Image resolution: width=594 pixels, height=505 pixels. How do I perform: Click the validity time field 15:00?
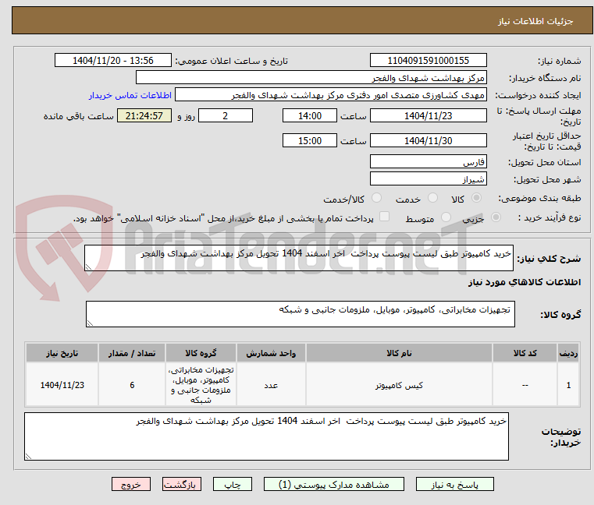[310, 141]
